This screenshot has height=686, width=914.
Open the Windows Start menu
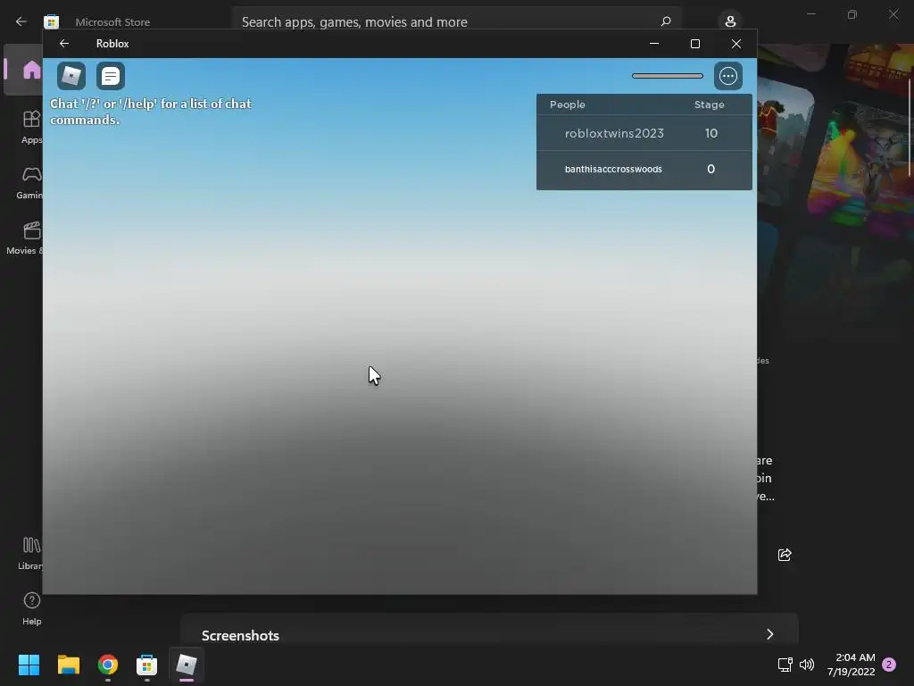point(29,665)
